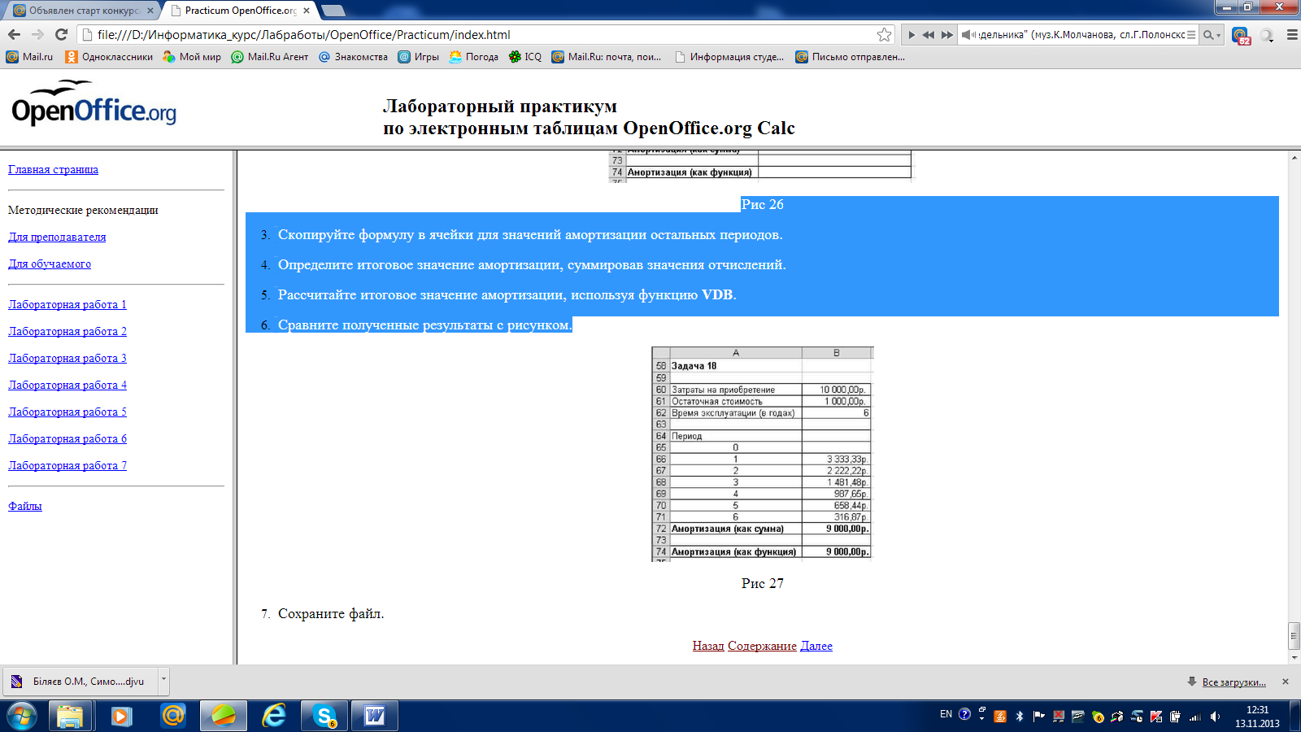1301x732 pixels.
Task: Open Лабораторная работа 4
Action: click(x=67, y=385)
